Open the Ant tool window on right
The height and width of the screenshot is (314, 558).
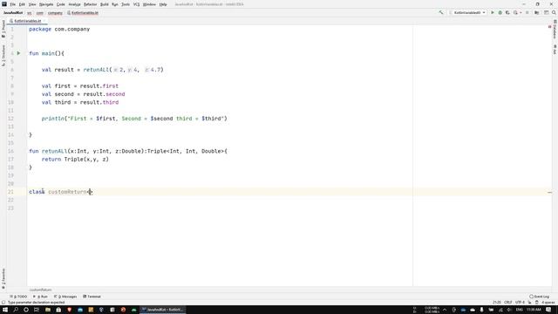pyautogui.click(x=555, y=50)
